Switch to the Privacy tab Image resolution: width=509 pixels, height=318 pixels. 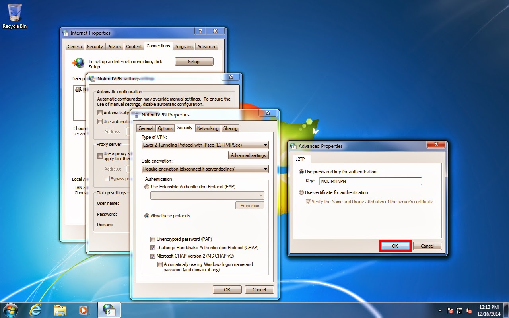click(x=115, y=47)
